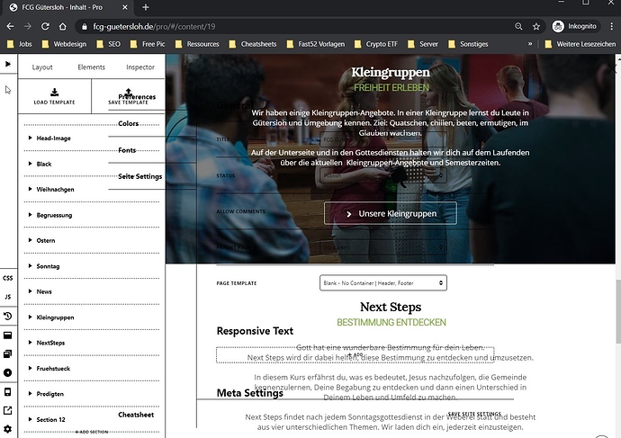
Task: Open the history icon in sidebar
Action: [x=8, y=317]
